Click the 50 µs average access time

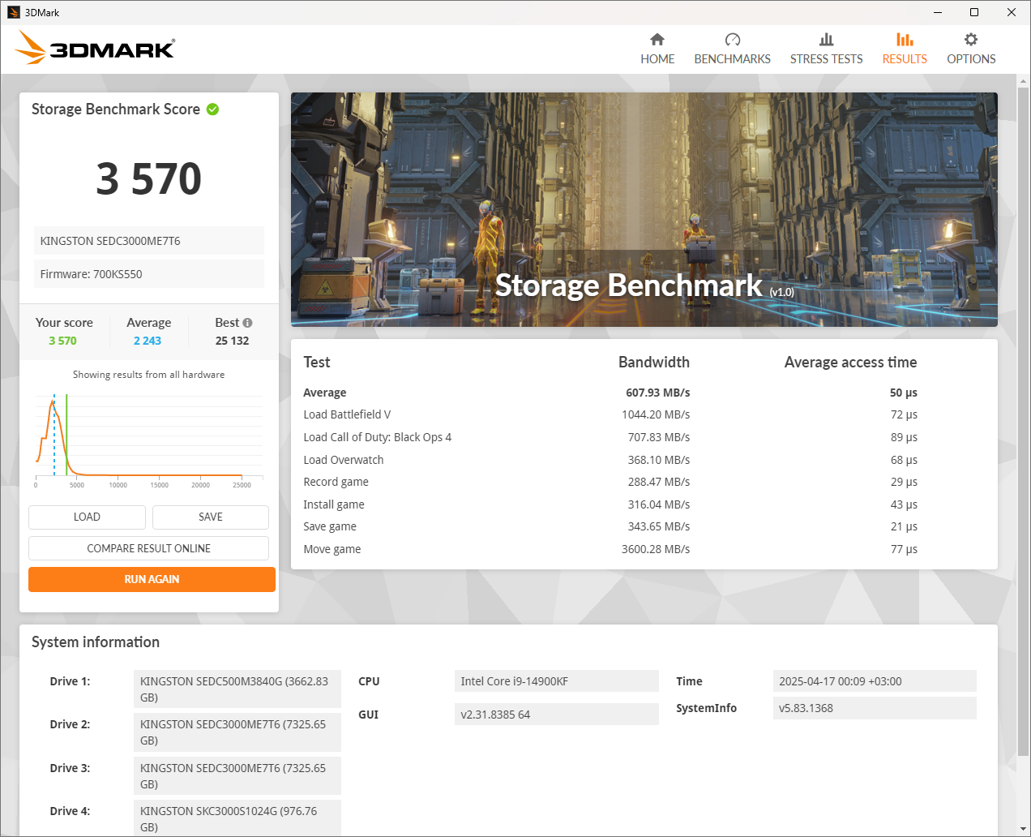click(904, 393)
